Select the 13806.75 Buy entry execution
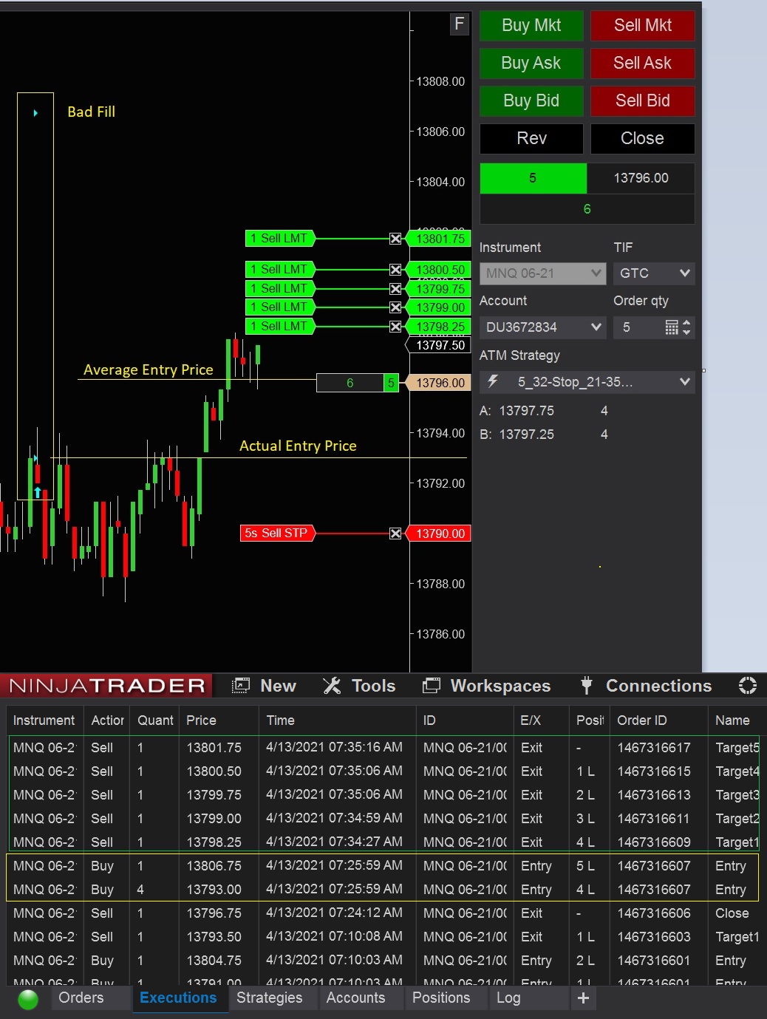The width and height of the screenshot is (767, 1019). (x=384, y=866)
